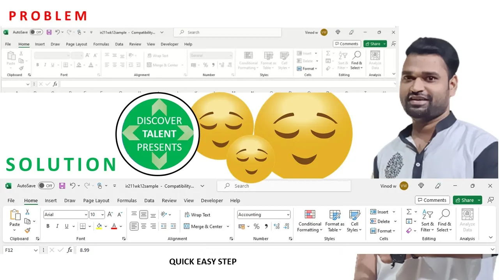This screenshot has height=280, width=499.
Task: Expand Merge & Center arrow in bottom ribbon
Action: 228,226
